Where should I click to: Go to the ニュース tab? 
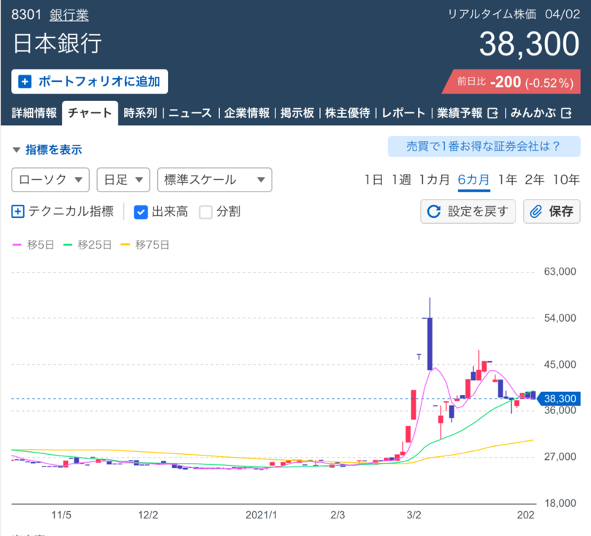(191, 113)
